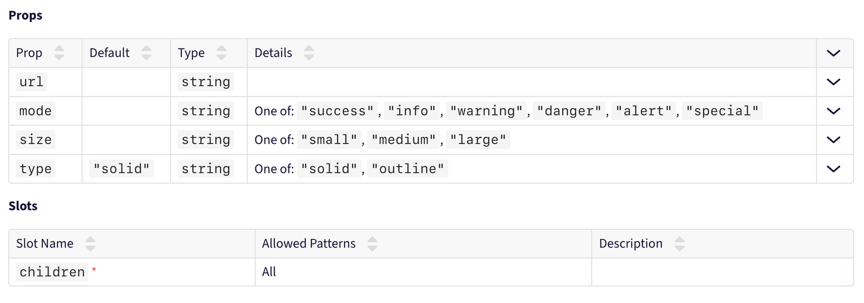Sort by the Default column
The image size is (864, 303).
click(146, 53)
